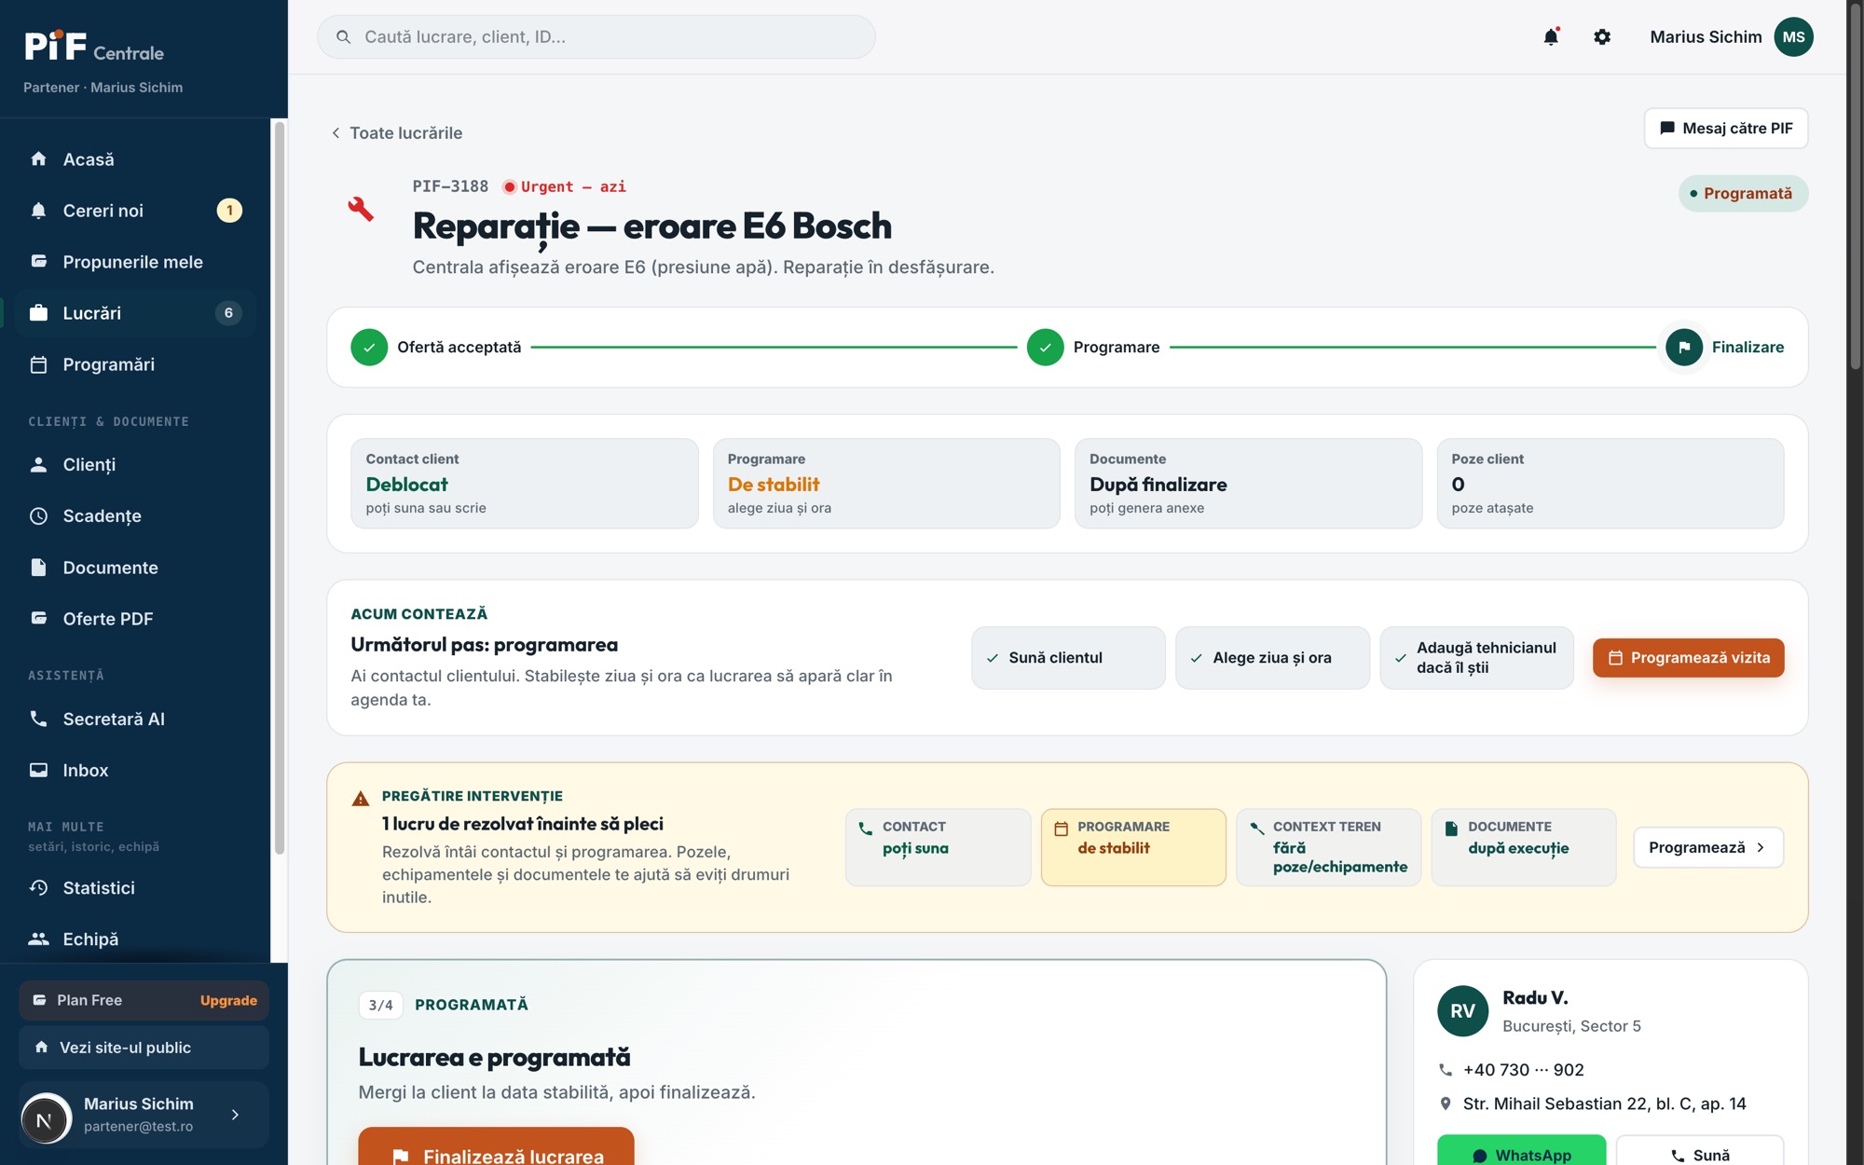The height and width of the screenshot is (1165, 1864).
Task: Toggle Adaugă tehnicianul dacă îl știi
Action: tap(1476, 658)
